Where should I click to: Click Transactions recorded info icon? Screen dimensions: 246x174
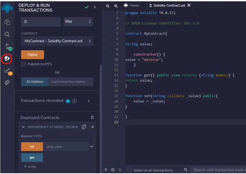pos(75,101)
